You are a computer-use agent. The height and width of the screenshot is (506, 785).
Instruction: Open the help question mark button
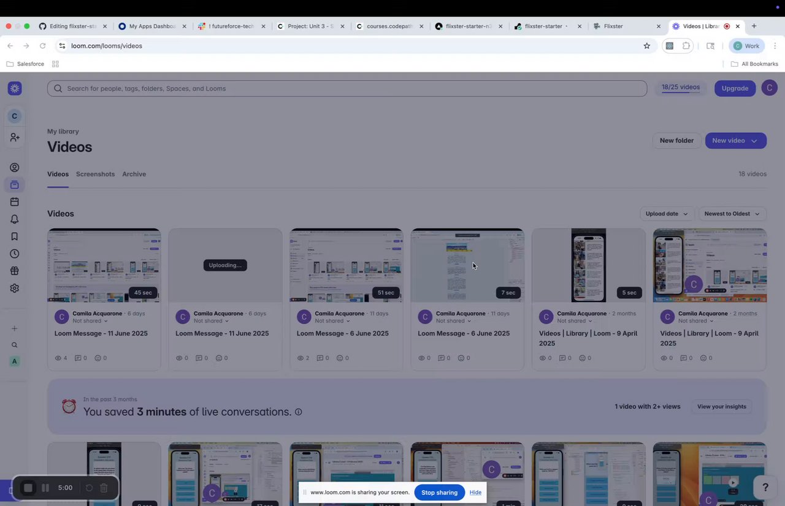765,487
